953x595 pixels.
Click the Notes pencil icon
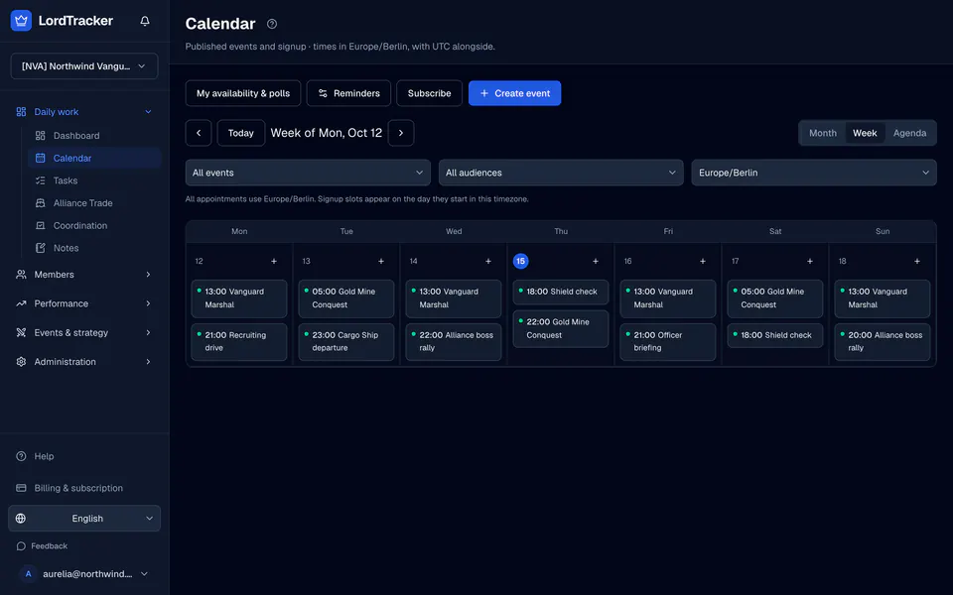[x=40, y=248]
